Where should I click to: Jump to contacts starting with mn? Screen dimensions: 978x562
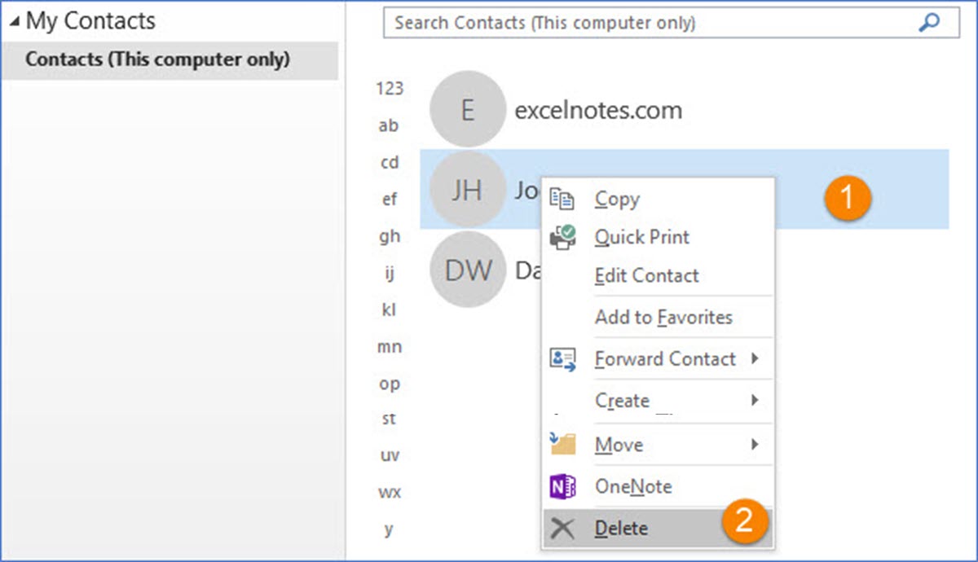(389, 346)
